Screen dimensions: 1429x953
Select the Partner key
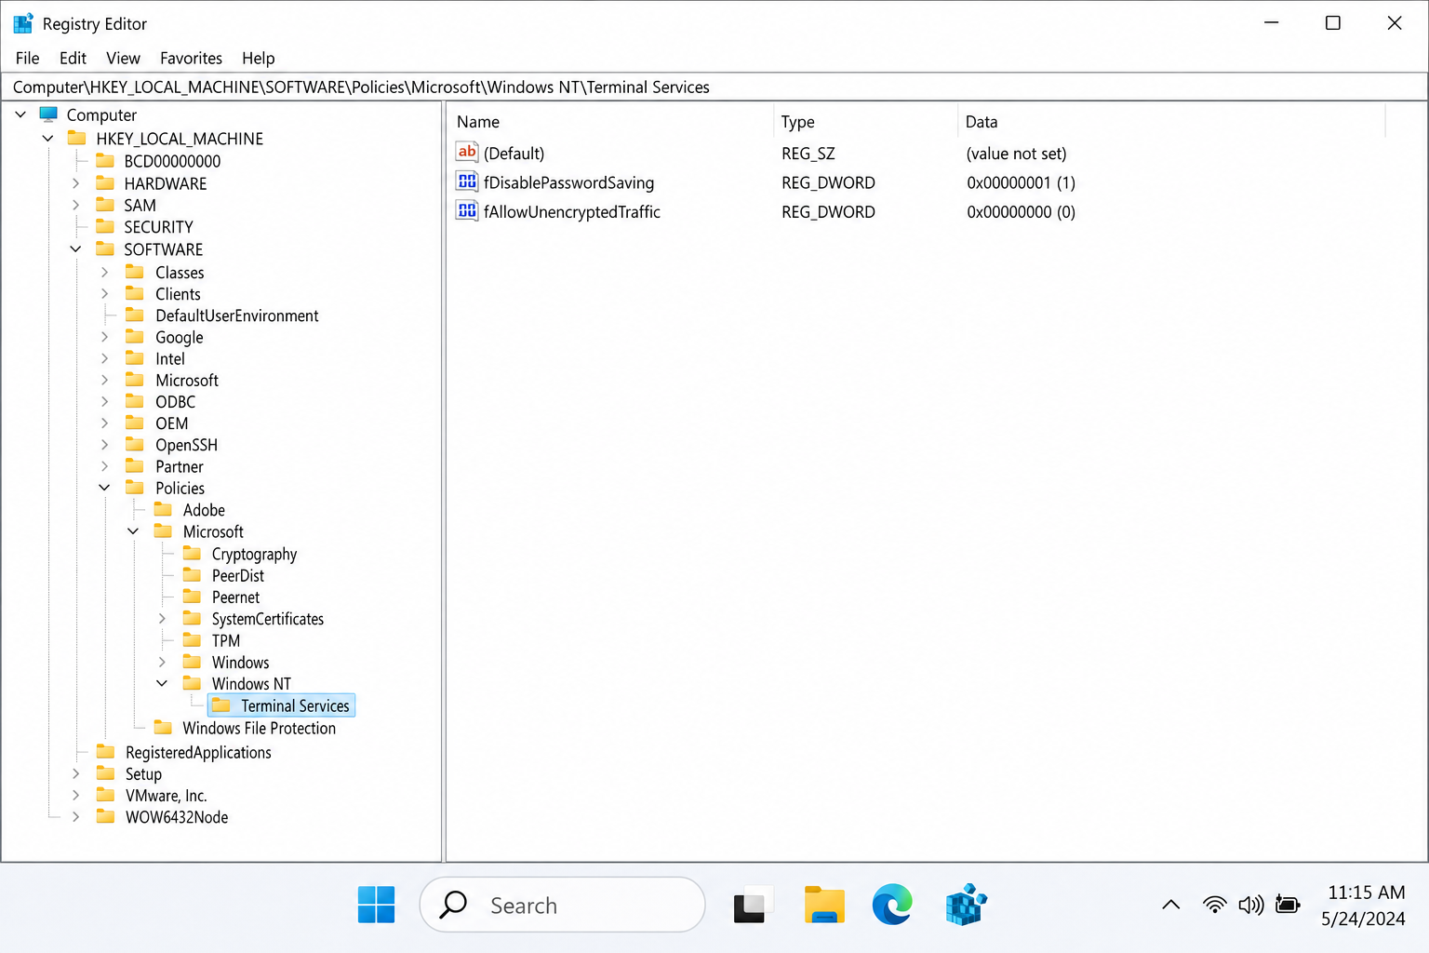point(179,467)
